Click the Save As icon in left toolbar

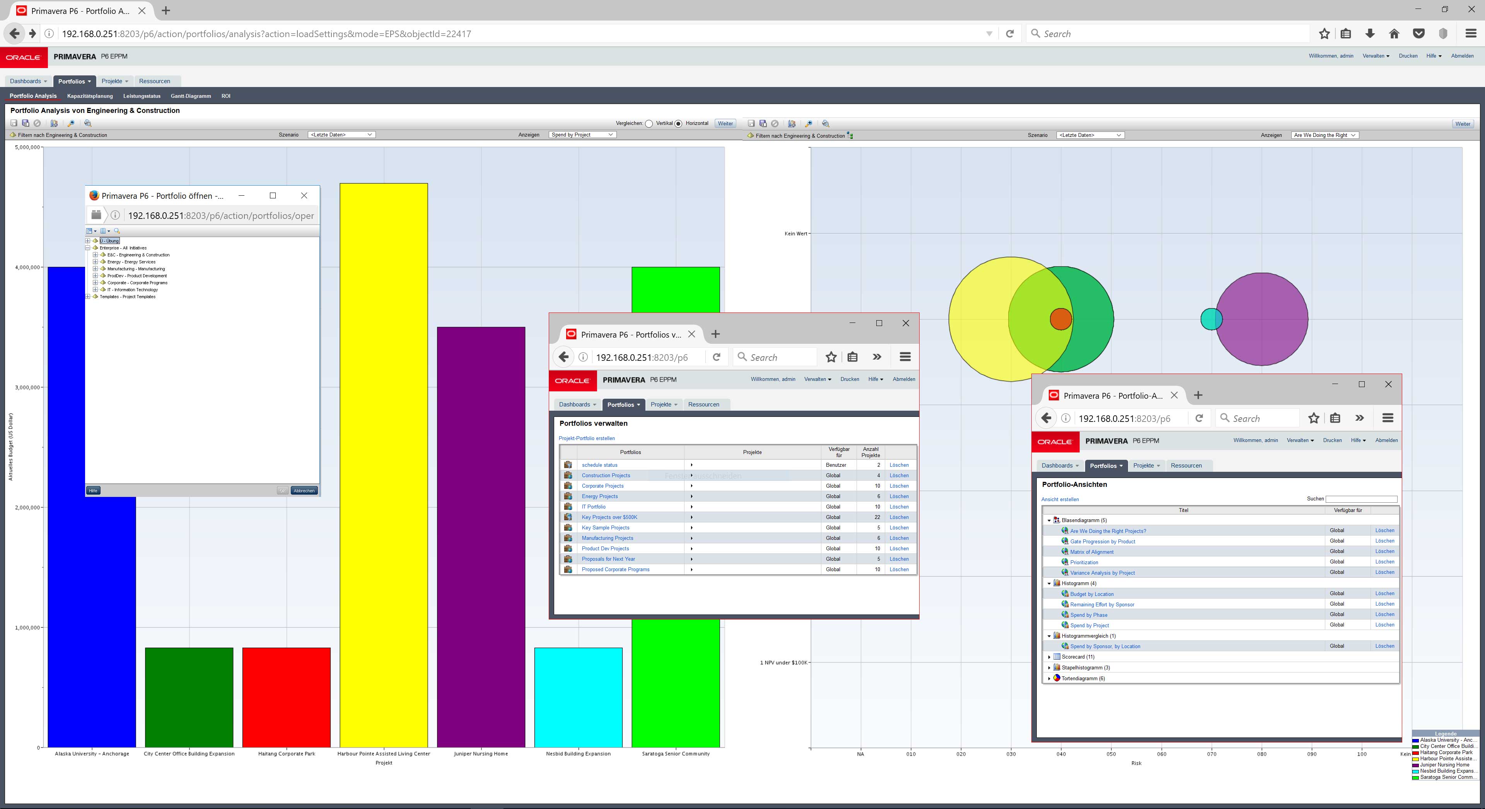pyautogui.click(x=26, y=123)
